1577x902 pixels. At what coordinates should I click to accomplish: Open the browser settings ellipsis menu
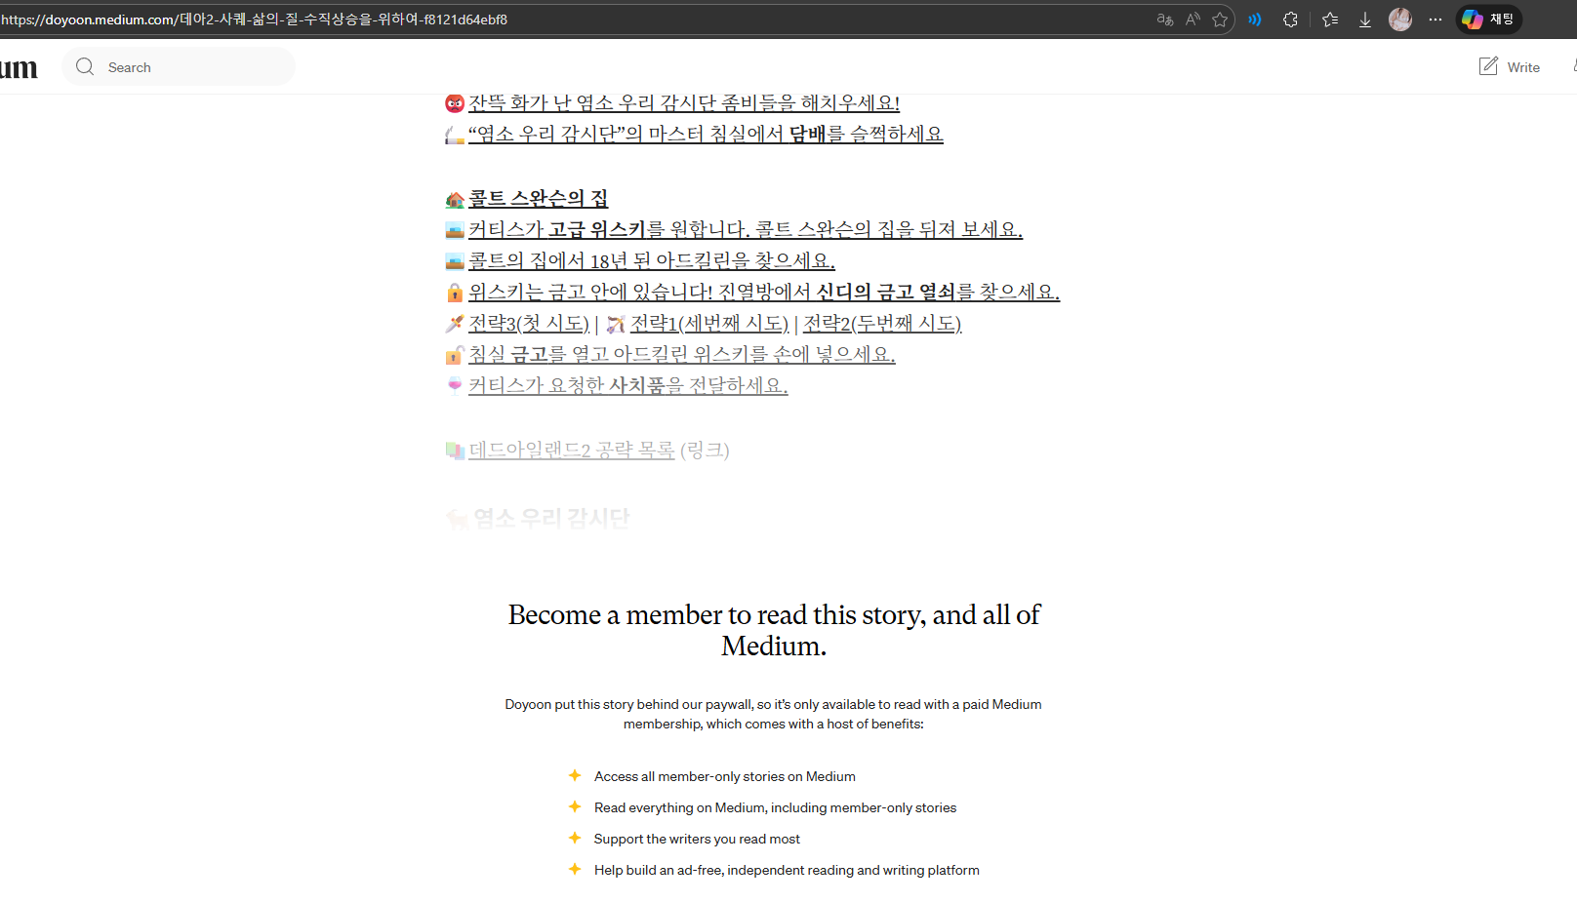click(x=1435, y=20)
